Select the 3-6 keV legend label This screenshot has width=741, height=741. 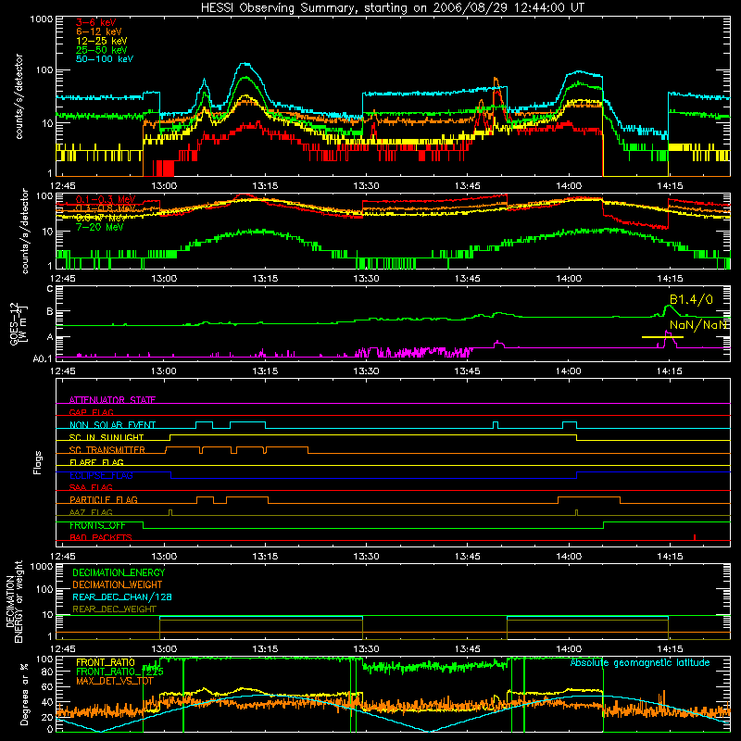(x=95, y=22)
